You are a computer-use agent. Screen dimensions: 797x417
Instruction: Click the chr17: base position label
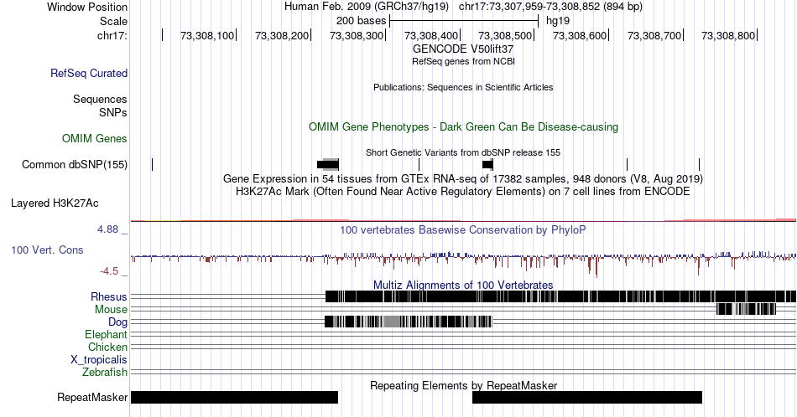pyautogui.click(x=112, y=35)
